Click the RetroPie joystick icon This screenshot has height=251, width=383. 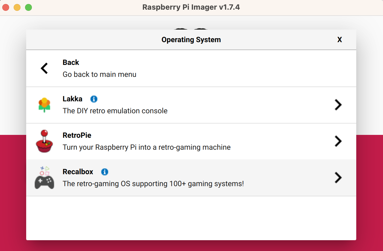(44, 141)
